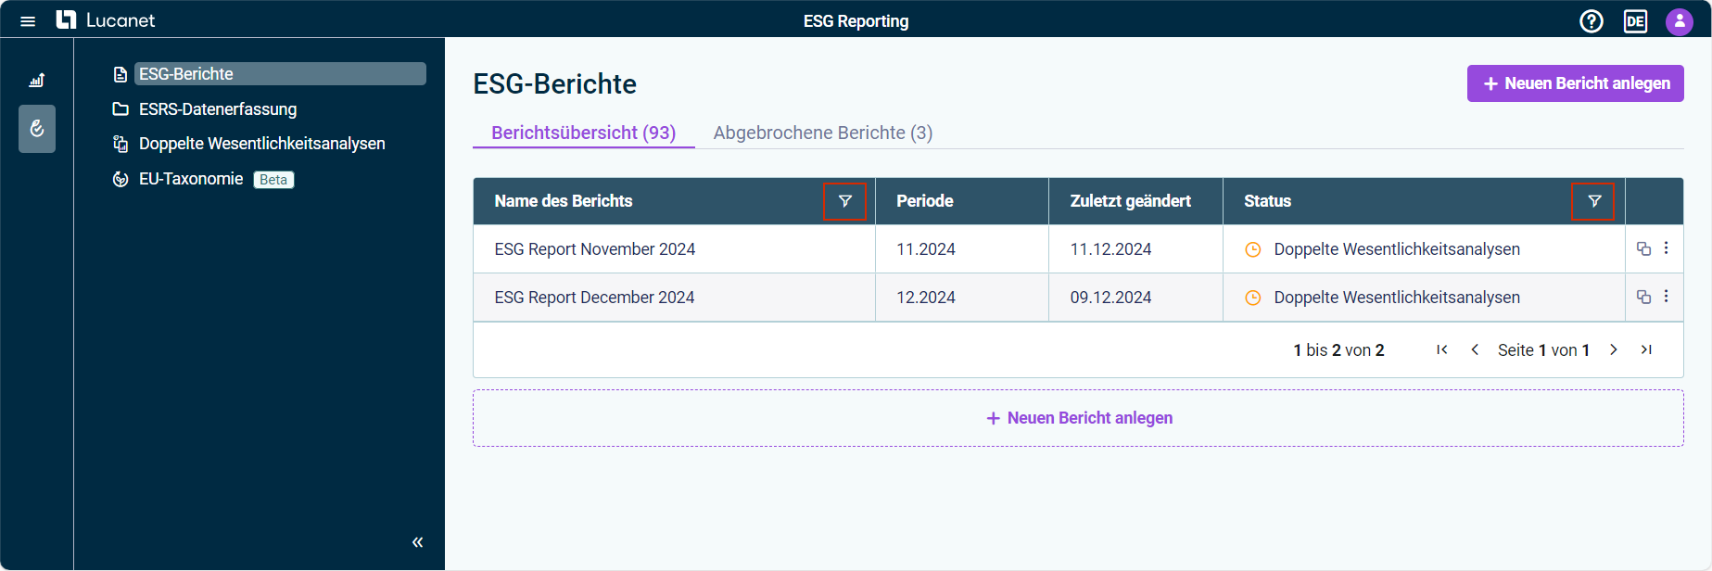This screenshot has height=571, width=1712.
Task: Open the hamburger main menu
Action: (x=28, y=21)
